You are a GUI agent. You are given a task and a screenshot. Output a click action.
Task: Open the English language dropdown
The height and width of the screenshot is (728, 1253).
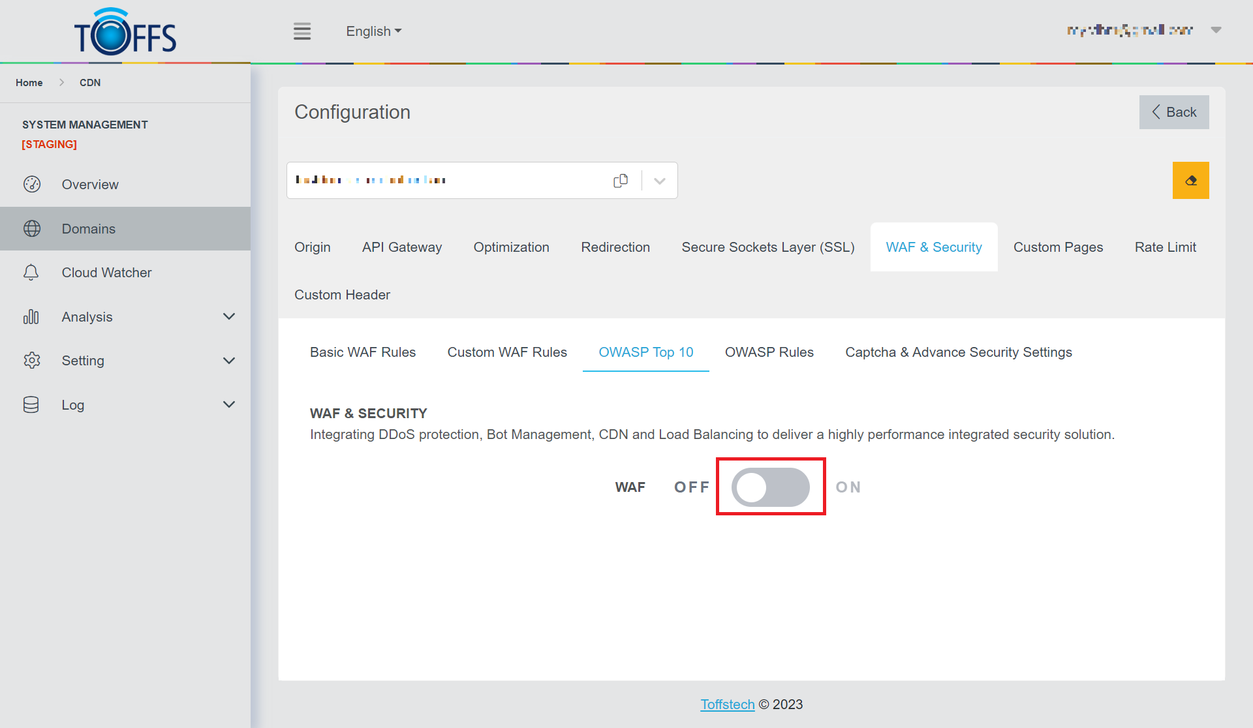pyautogui.click(x=373, y=31)
